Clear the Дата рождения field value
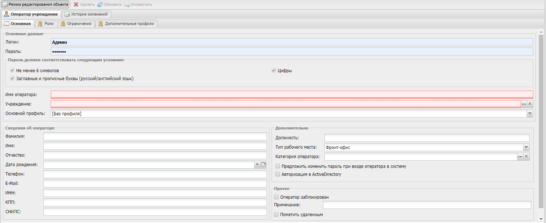Screen dimensions: 546x223 (x=257, y=165)
